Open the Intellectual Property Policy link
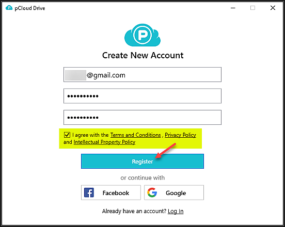 [104, 142]
